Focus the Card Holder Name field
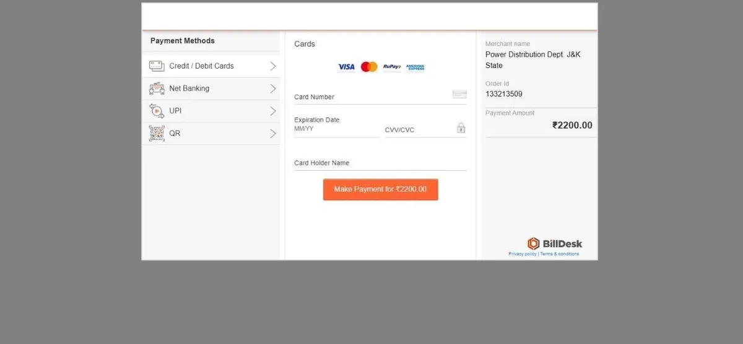 380,163
